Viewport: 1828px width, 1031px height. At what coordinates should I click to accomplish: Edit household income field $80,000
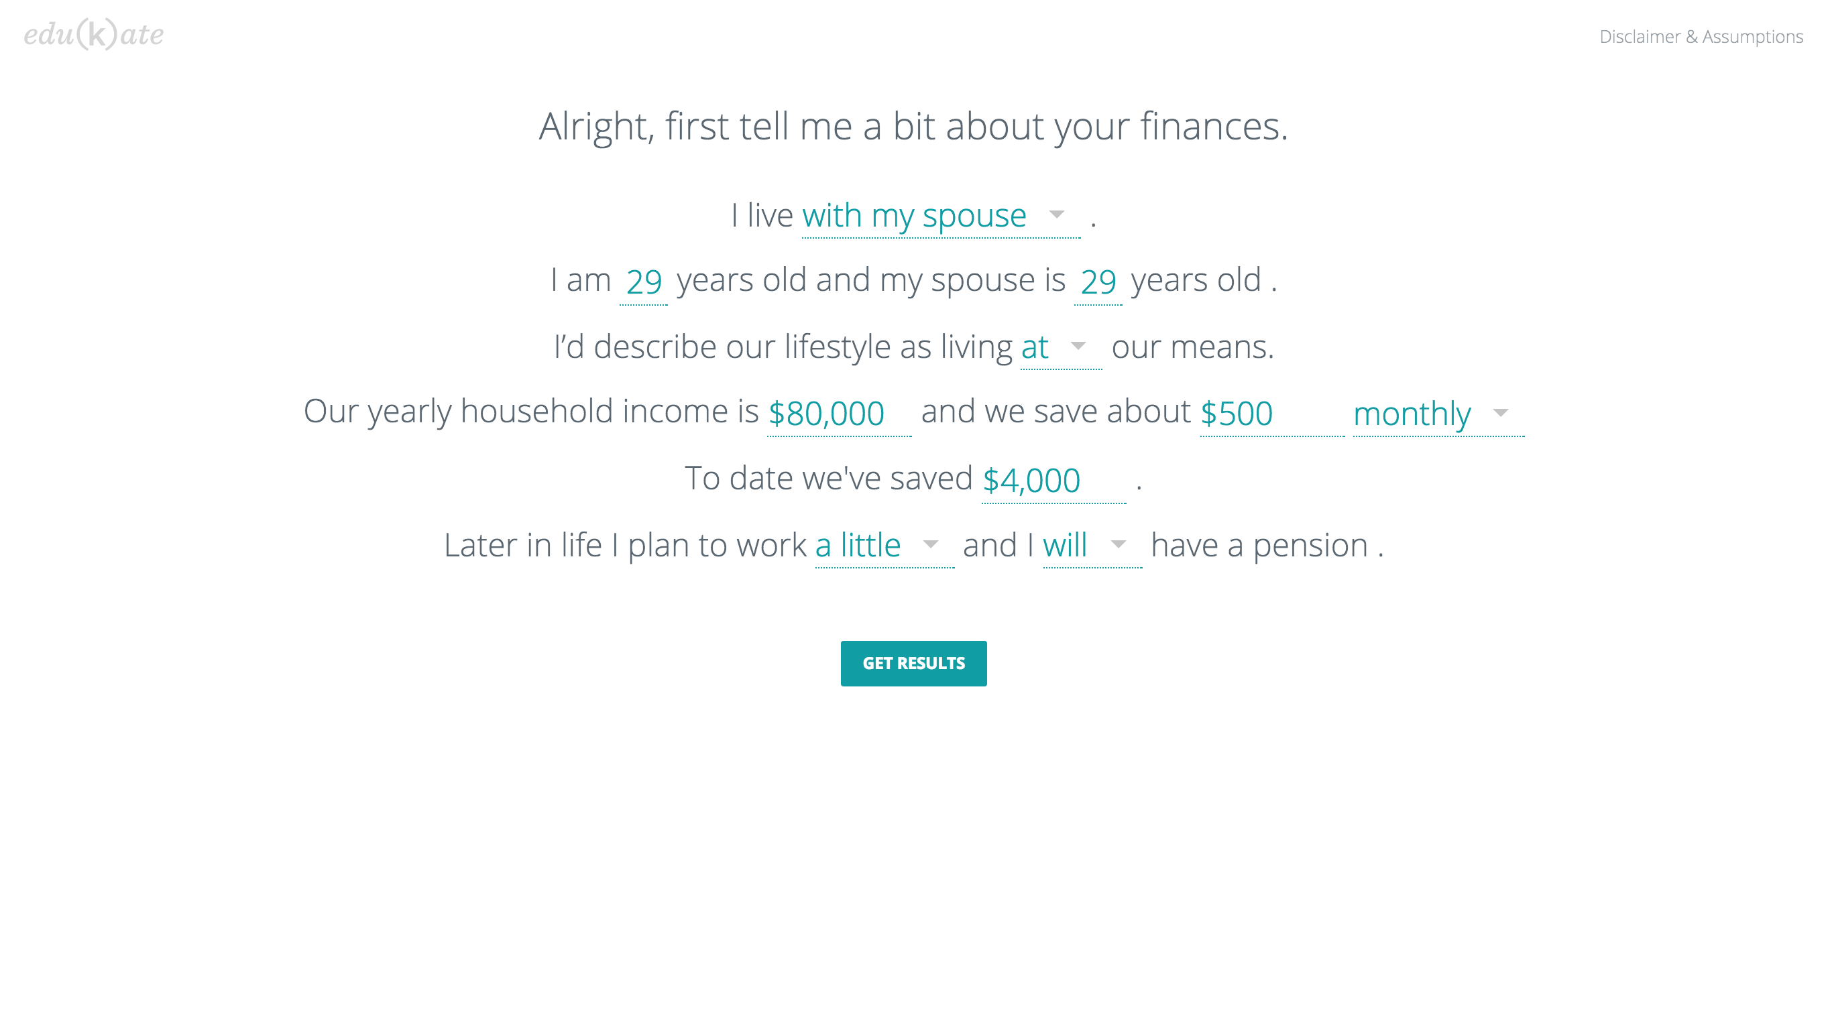(x=838, y=414)
